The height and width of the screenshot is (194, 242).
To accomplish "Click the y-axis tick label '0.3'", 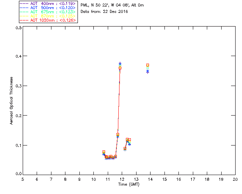I will [19, 86].
